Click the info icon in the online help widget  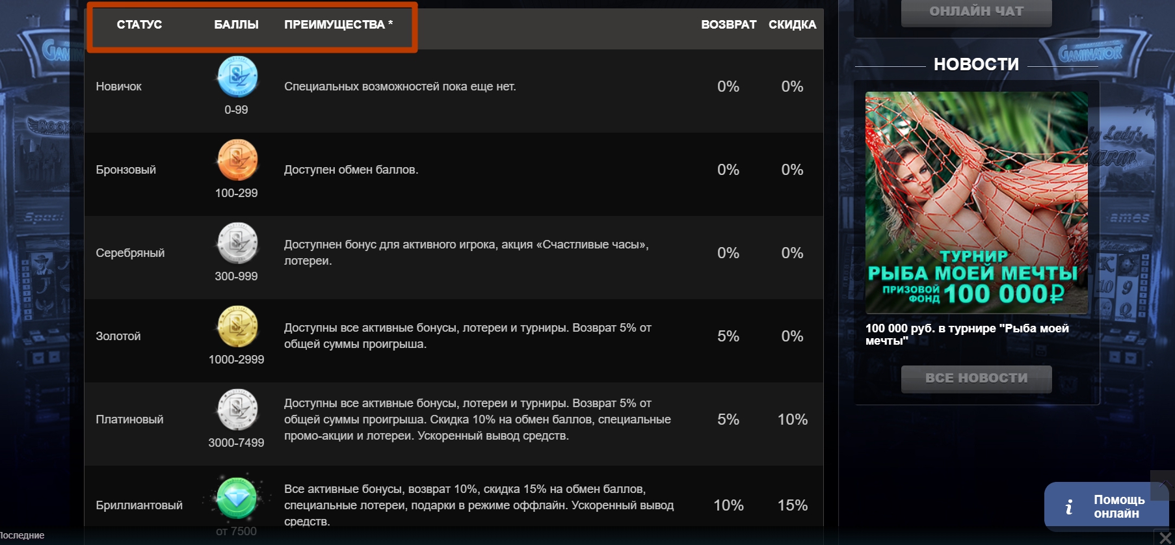click(1068, 507)
